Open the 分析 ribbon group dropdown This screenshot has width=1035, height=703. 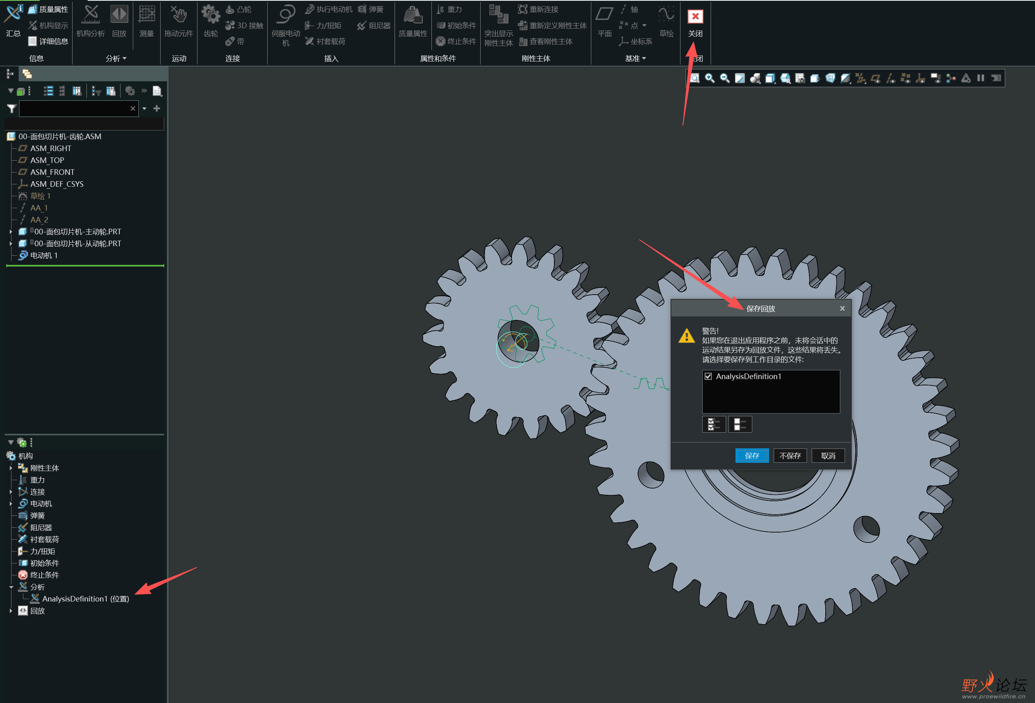(116, 58)
